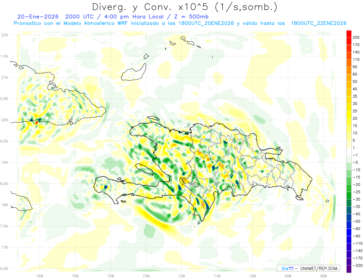Click the '-140' value on the color scale
363x280 pixels.
click(x=357, y=251)
